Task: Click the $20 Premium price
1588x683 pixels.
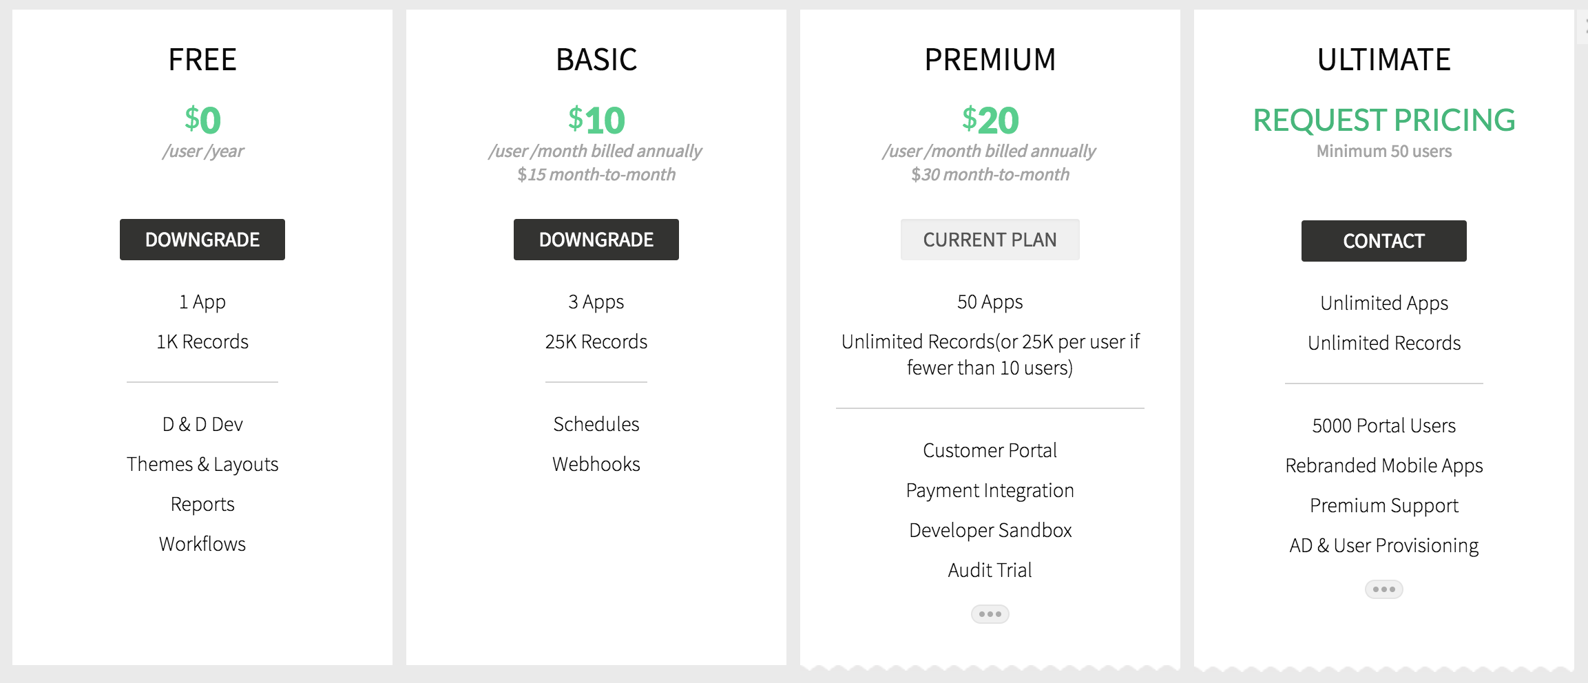Action: (990, 120)
